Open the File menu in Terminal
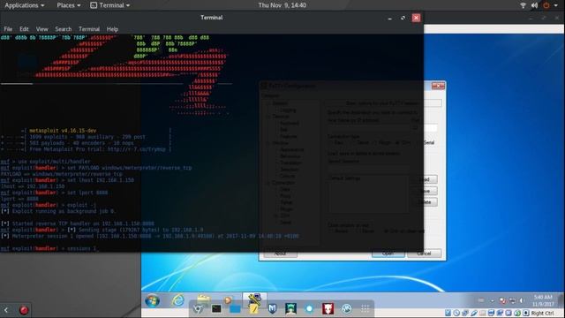 tap(8, 29)
